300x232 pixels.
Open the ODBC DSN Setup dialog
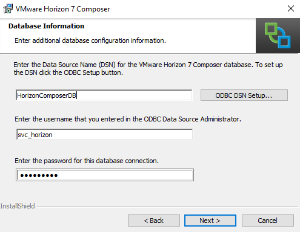click(x=244, y=95)
